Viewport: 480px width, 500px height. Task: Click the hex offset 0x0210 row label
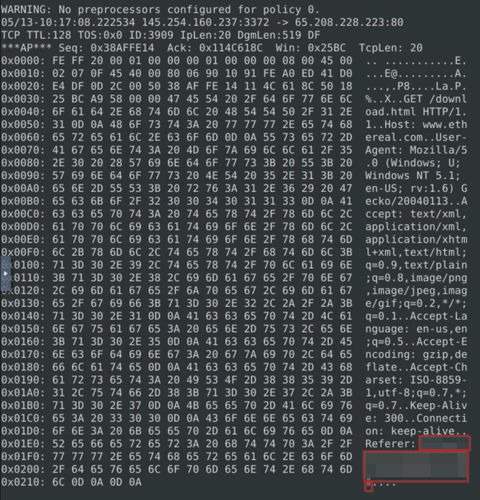(23, 482)
